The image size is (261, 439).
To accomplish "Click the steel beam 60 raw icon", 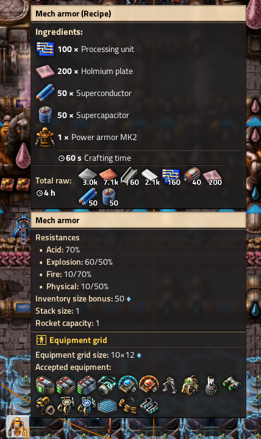I will [130, 177].
